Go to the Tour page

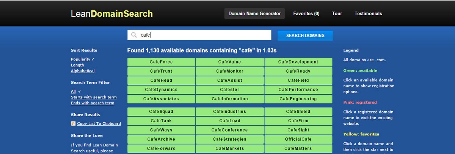coord(337,13)
